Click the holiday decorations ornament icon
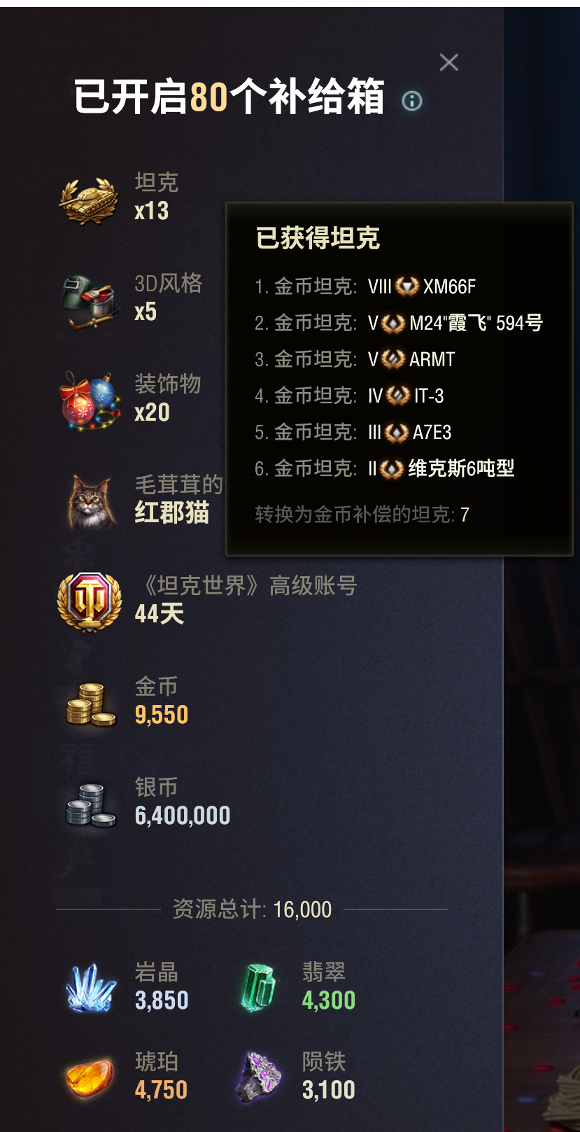This screenshot has height=1132, width=580. [x=90, y=400]
